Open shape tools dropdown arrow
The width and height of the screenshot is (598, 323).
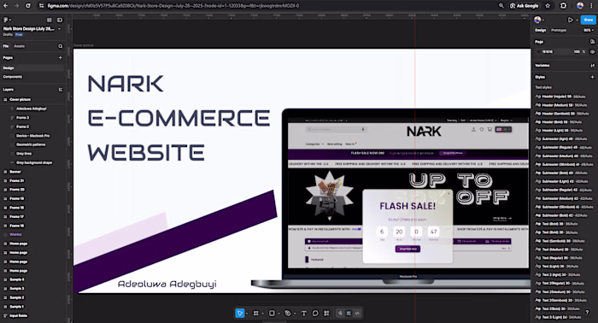(278, 314)
